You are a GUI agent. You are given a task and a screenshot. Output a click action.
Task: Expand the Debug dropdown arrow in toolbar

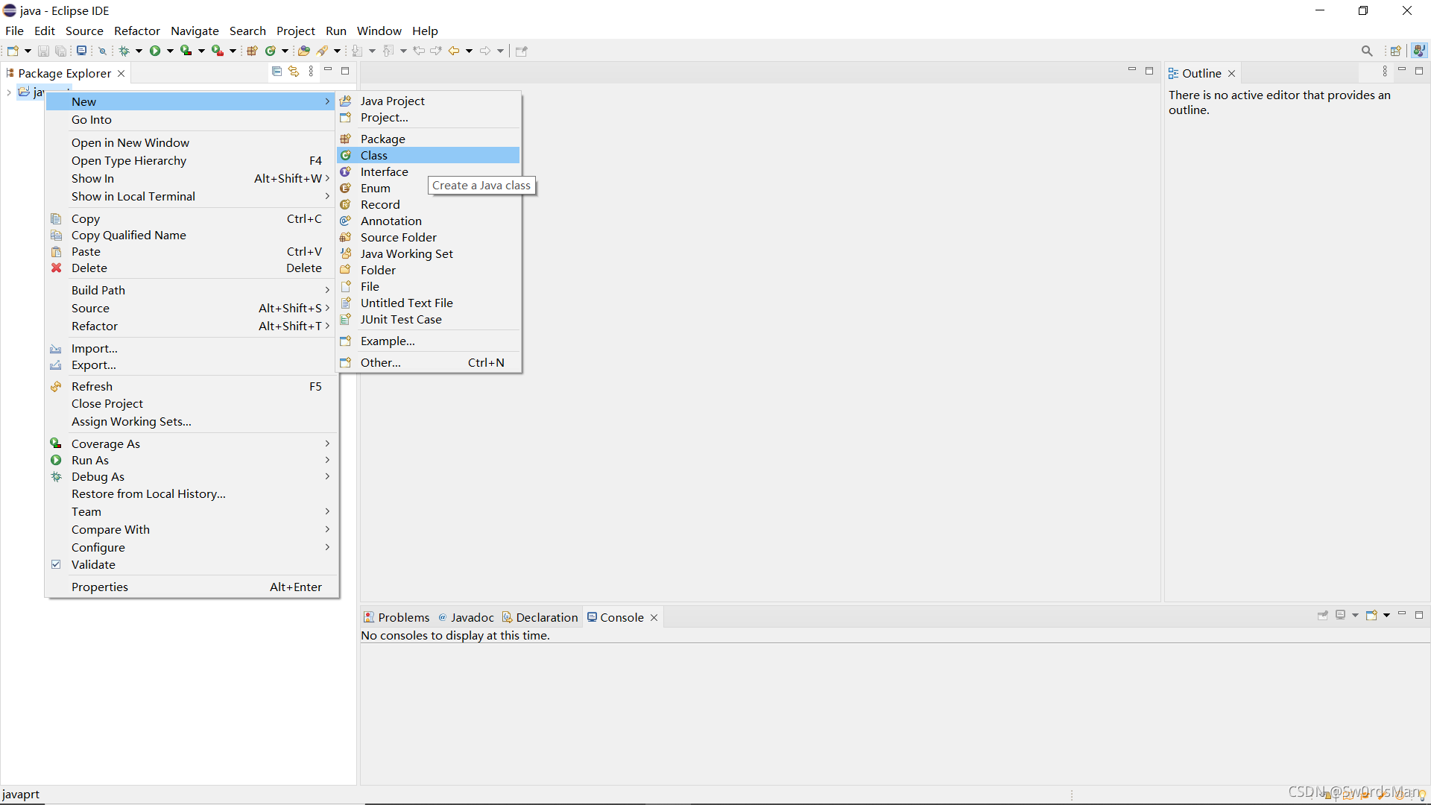[139, 51]
